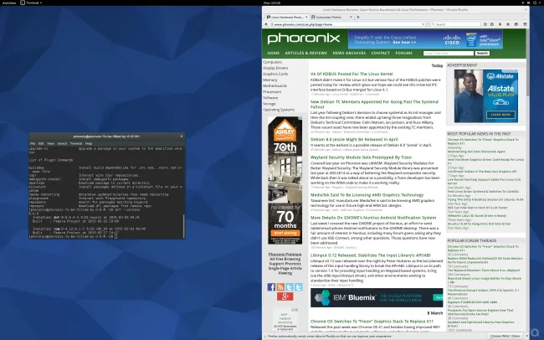Open the Graphics Cards category link
Image resolution: width=544 pixels, height=340 pixels.
pos(275,74)
